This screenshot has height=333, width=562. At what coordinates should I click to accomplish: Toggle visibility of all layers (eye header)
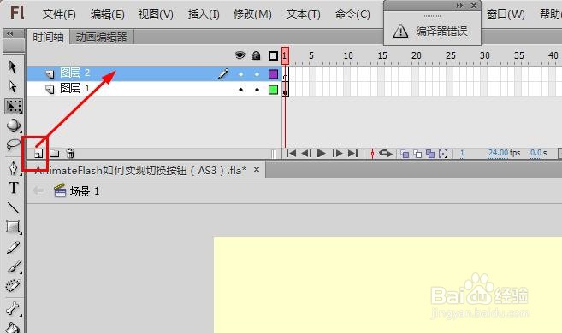[240, 55]
